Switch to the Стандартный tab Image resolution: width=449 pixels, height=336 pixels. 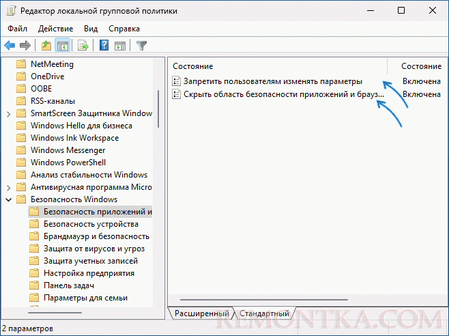click(264, 313)
